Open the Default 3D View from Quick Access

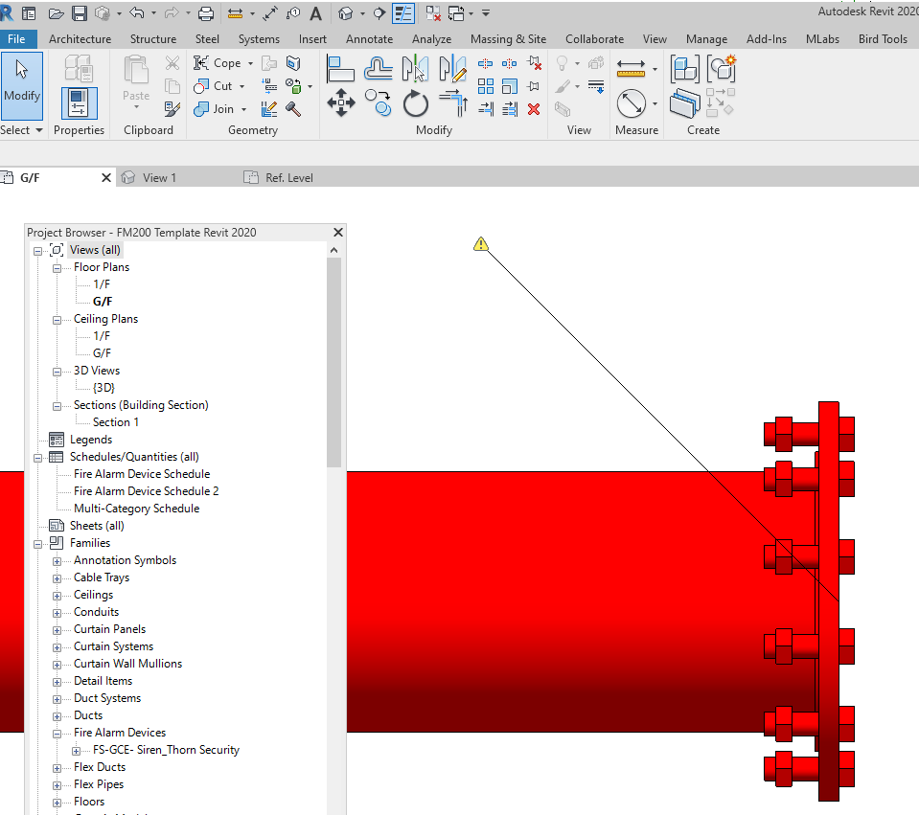click(x=347, y=13)
